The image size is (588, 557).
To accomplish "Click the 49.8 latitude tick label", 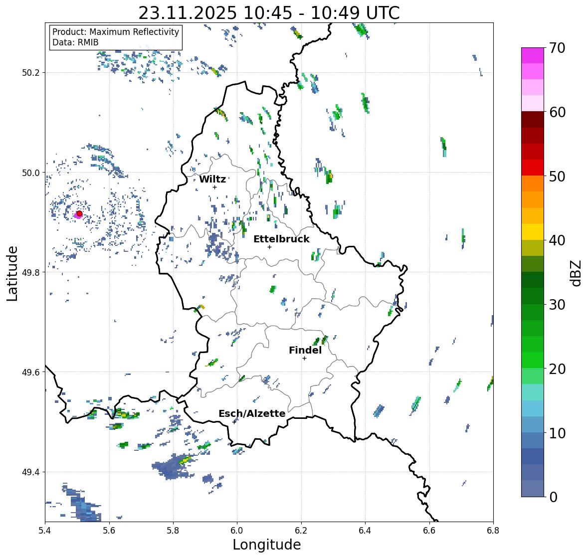I will click(x=30, y=272).
